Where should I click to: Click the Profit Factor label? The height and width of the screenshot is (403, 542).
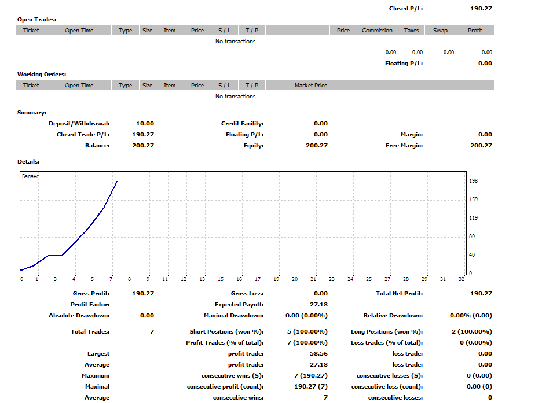click(x=90, y=305)
